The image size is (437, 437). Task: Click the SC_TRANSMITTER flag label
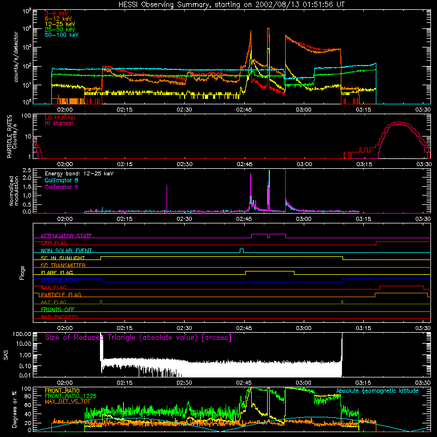pyautogui.click(x=63, y=265)
